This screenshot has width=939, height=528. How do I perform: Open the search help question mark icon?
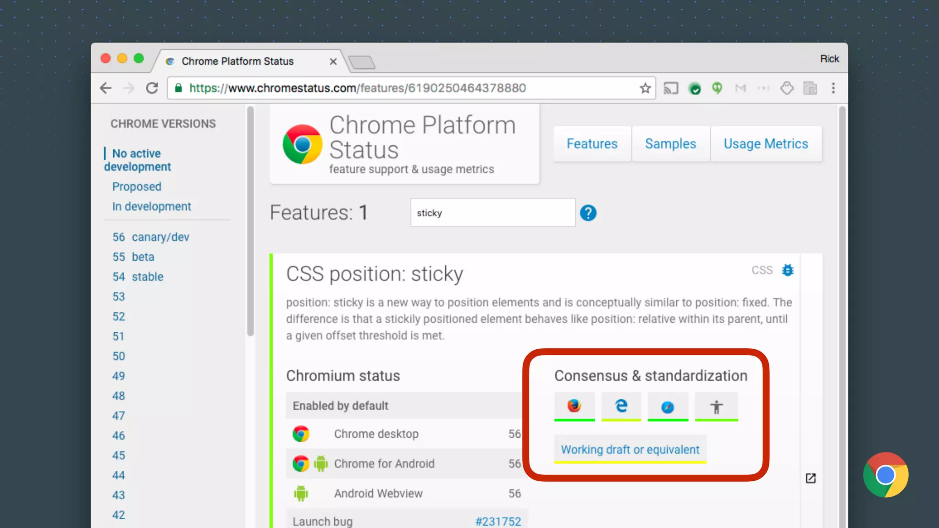(x=588, y=213)
